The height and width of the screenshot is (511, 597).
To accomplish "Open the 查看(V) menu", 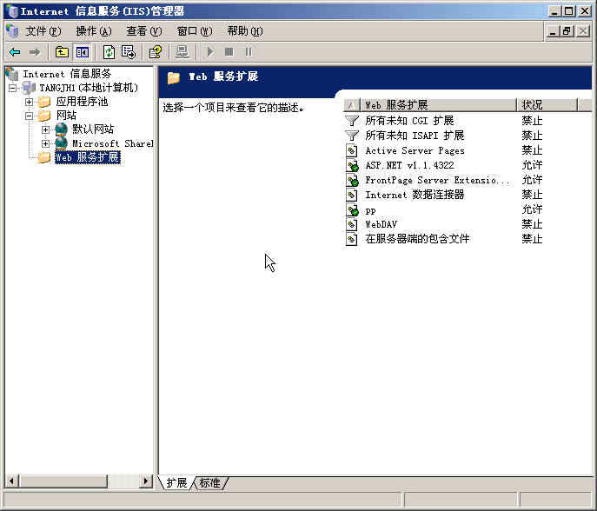I will click(x=143, y=31).
